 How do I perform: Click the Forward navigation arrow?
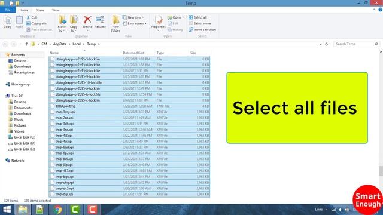click(x=14, y=44)
